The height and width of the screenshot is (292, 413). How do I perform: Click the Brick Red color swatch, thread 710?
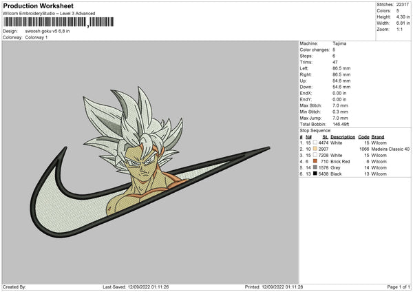315,161
